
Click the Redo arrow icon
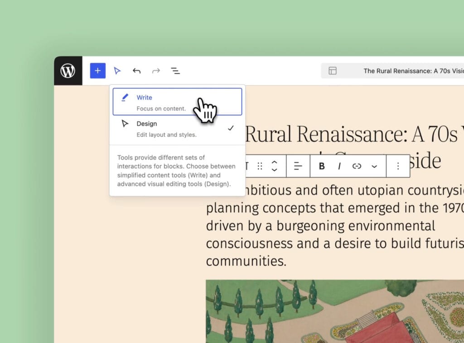click(156, 70)
